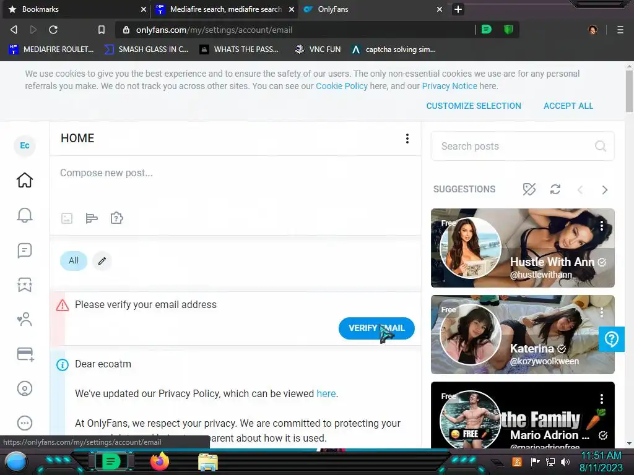Go back in browser history
Screen dimensions: 634x475
[x=14, y=30]
